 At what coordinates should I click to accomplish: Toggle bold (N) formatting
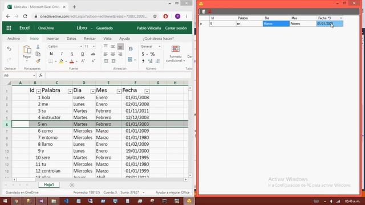(51, 54)
